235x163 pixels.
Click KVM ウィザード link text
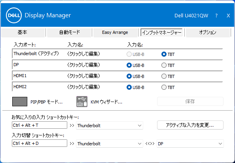tap(106, 102)
